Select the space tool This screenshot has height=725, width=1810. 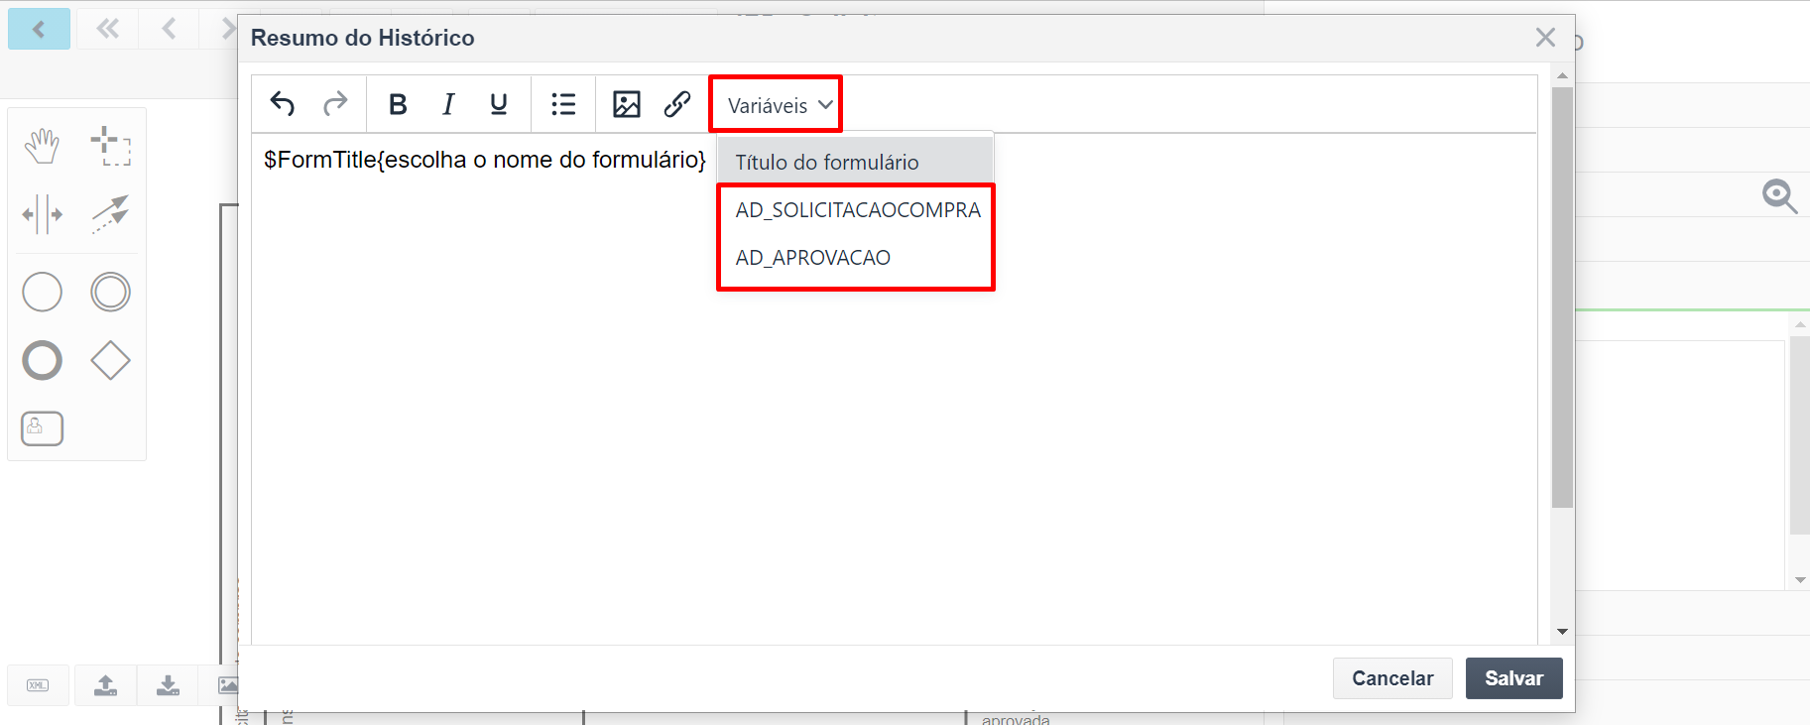point(42,214)
